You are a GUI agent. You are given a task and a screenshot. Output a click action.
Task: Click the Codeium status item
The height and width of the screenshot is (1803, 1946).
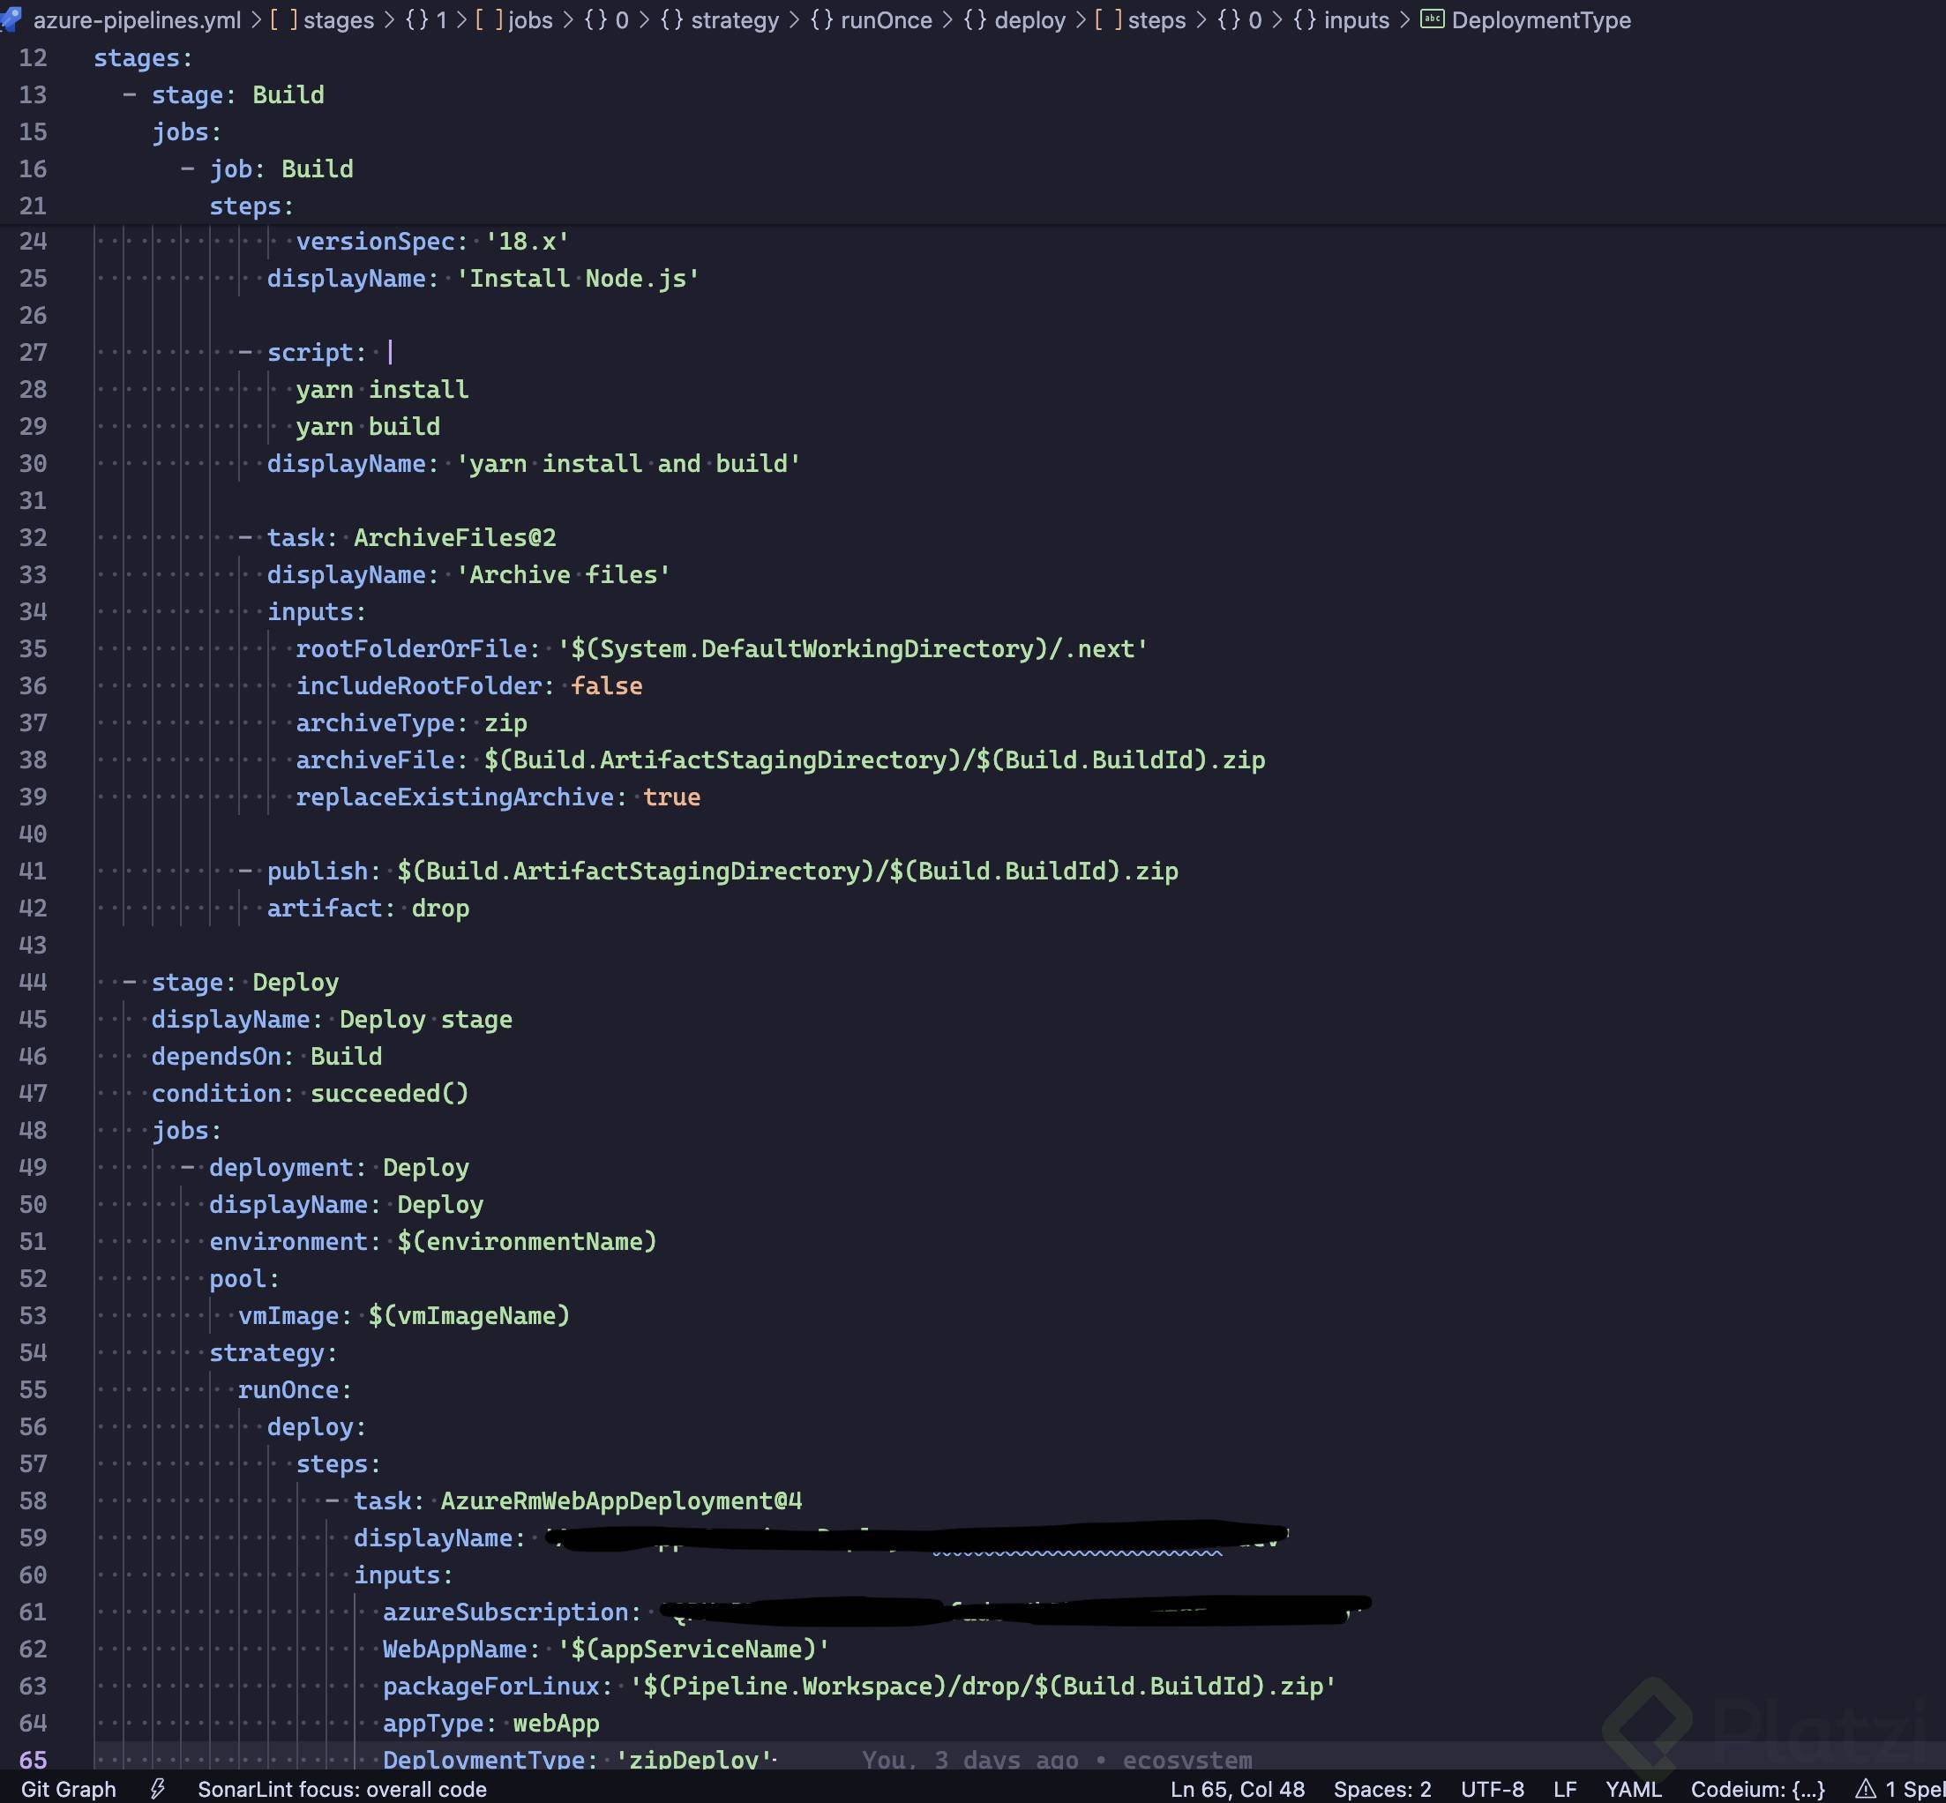tap(1756, 1788)
